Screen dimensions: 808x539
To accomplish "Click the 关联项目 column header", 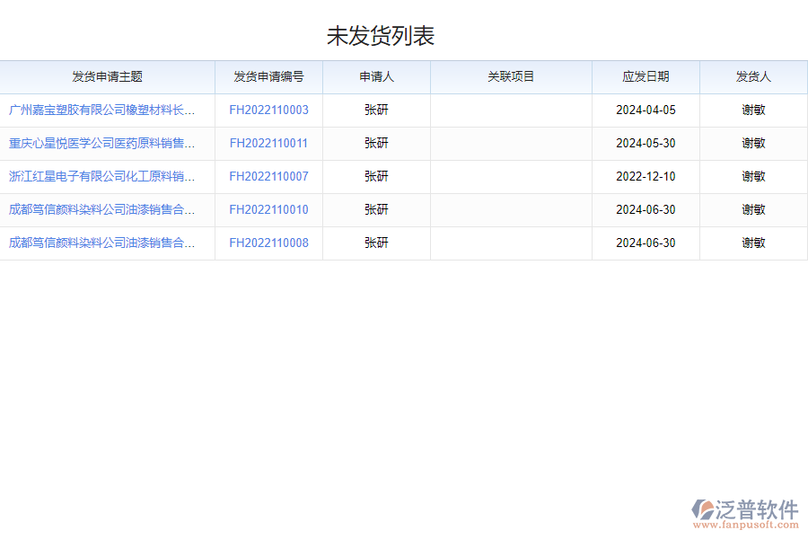I will [510, 77].
